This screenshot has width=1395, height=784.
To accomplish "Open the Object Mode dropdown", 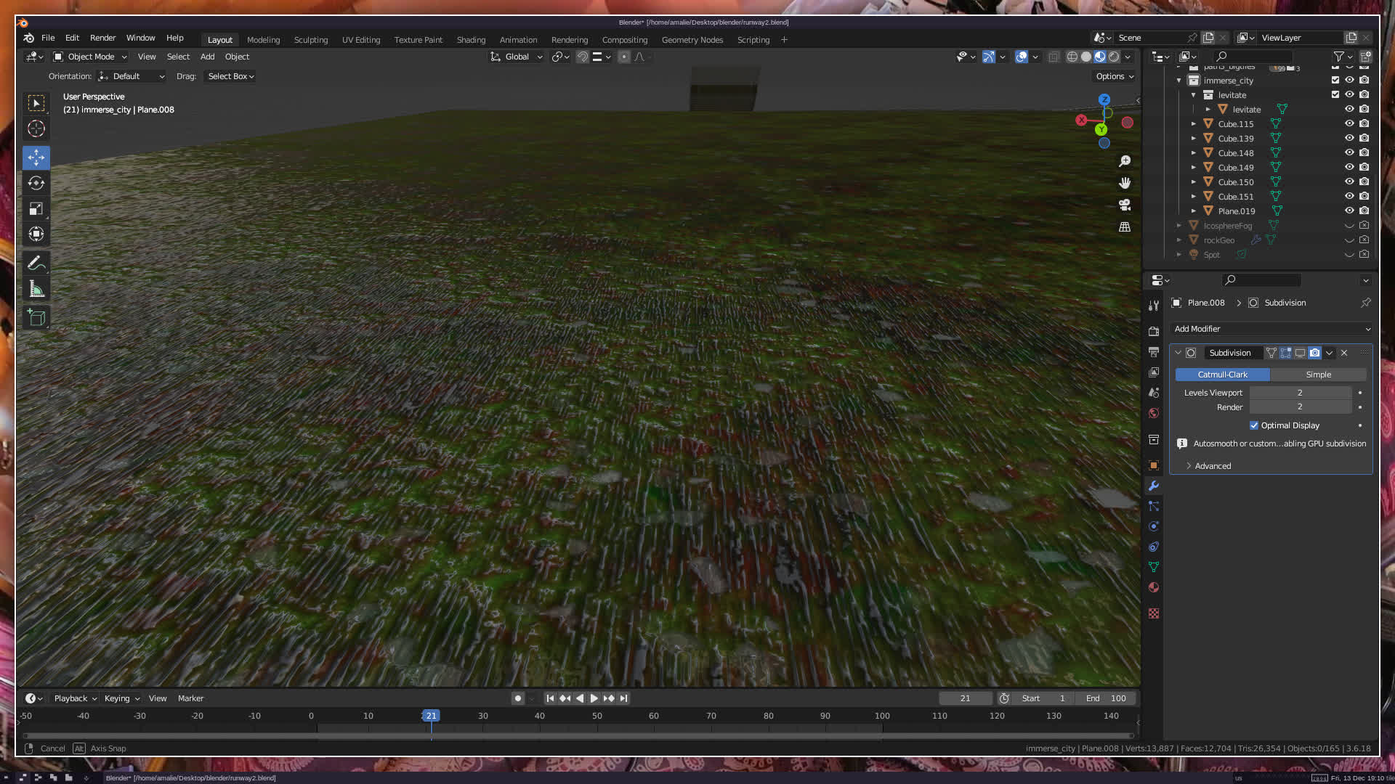I will (90, 57).
